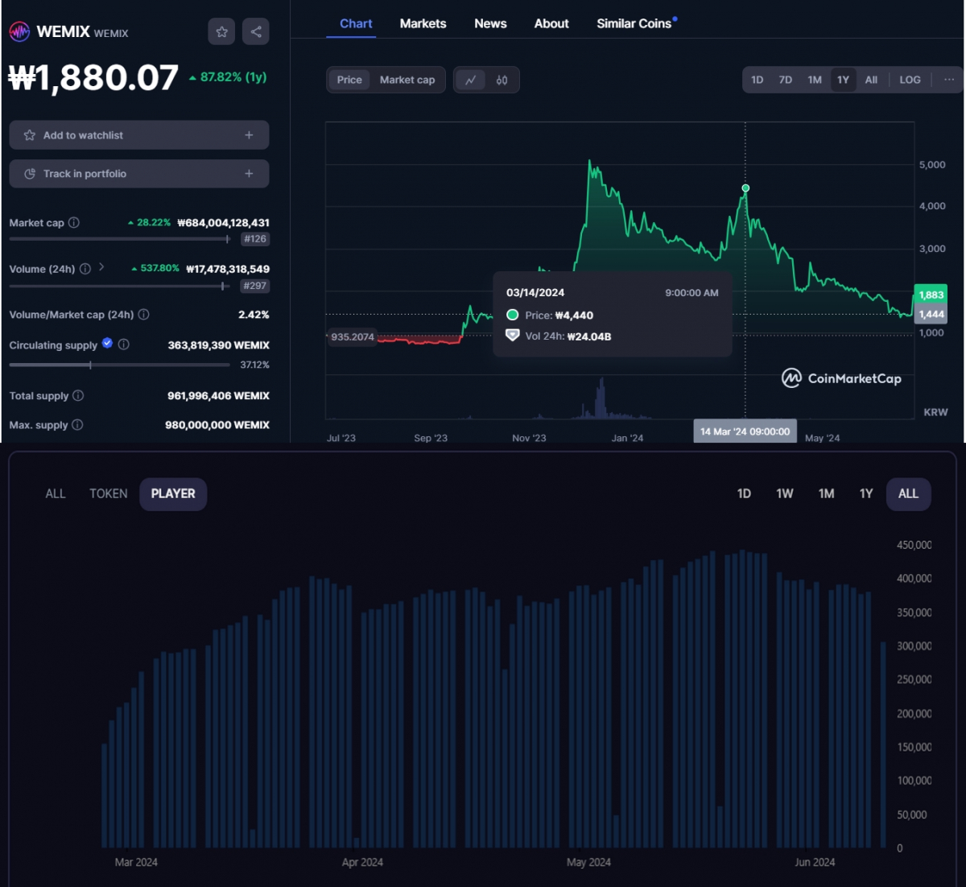Switch to the Similar Coins tab

634,23
